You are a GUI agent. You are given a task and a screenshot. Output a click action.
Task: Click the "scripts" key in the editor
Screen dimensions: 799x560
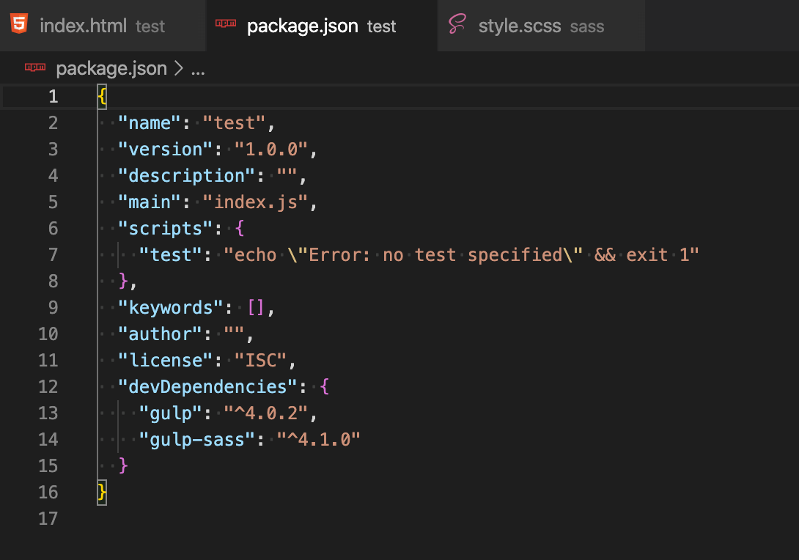tap(165, 229)
